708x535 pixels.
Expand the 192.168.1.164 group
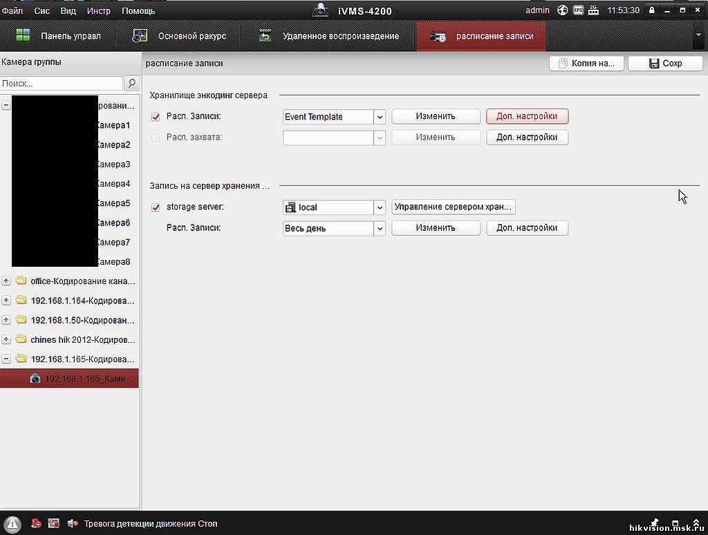[6, 300]
